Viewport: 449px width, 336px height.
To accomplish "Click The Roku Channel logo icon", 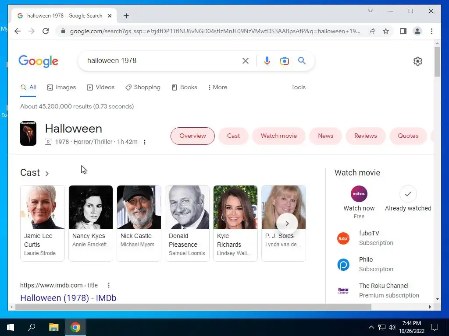I will point(343,291).
